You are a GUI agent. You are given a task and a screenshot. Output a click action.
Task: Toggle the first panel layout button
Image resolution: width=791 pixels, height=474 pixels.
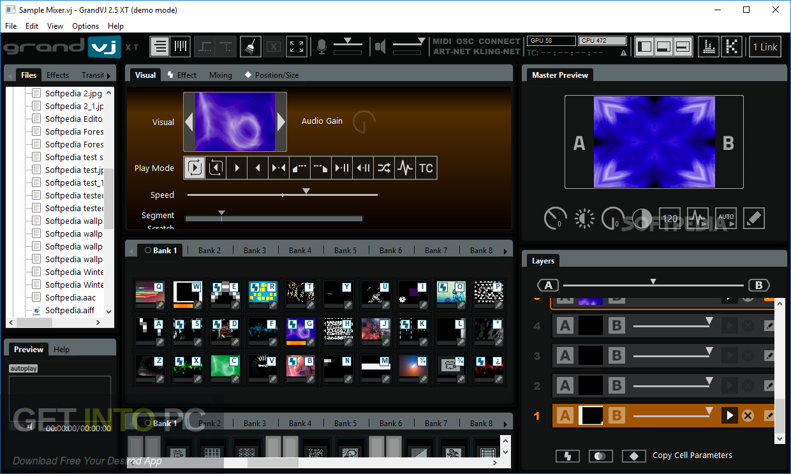coord(645,47)
